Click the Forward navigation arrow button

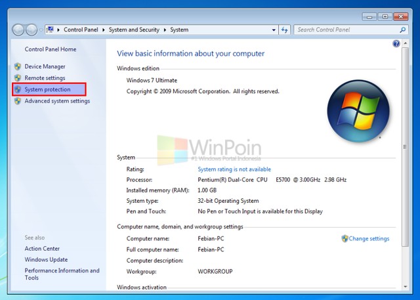pyautogui.click(x=31, y=30)
